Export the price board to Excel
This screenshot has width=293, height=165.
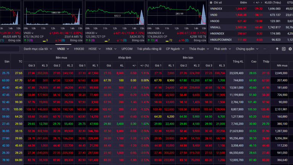click(x=284, y=49)
